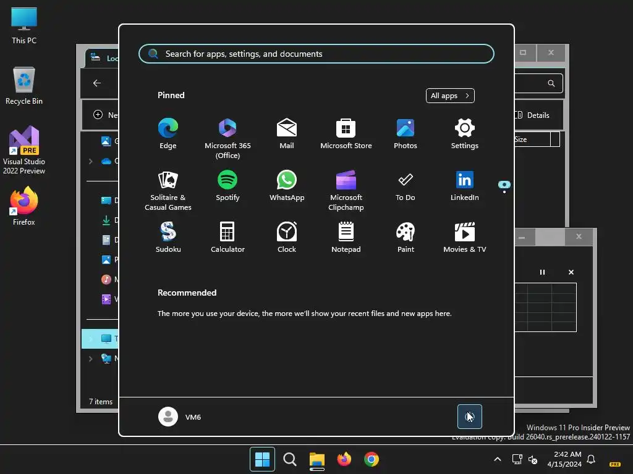The image size is (633, 474).
Task: Open Microsoft Clipchamp
Action: [x=346, y=190]
